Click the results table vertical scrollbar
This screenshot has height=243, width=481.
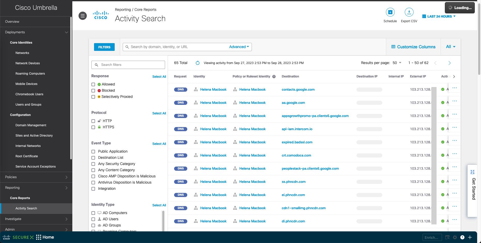[x=434, y=155]
